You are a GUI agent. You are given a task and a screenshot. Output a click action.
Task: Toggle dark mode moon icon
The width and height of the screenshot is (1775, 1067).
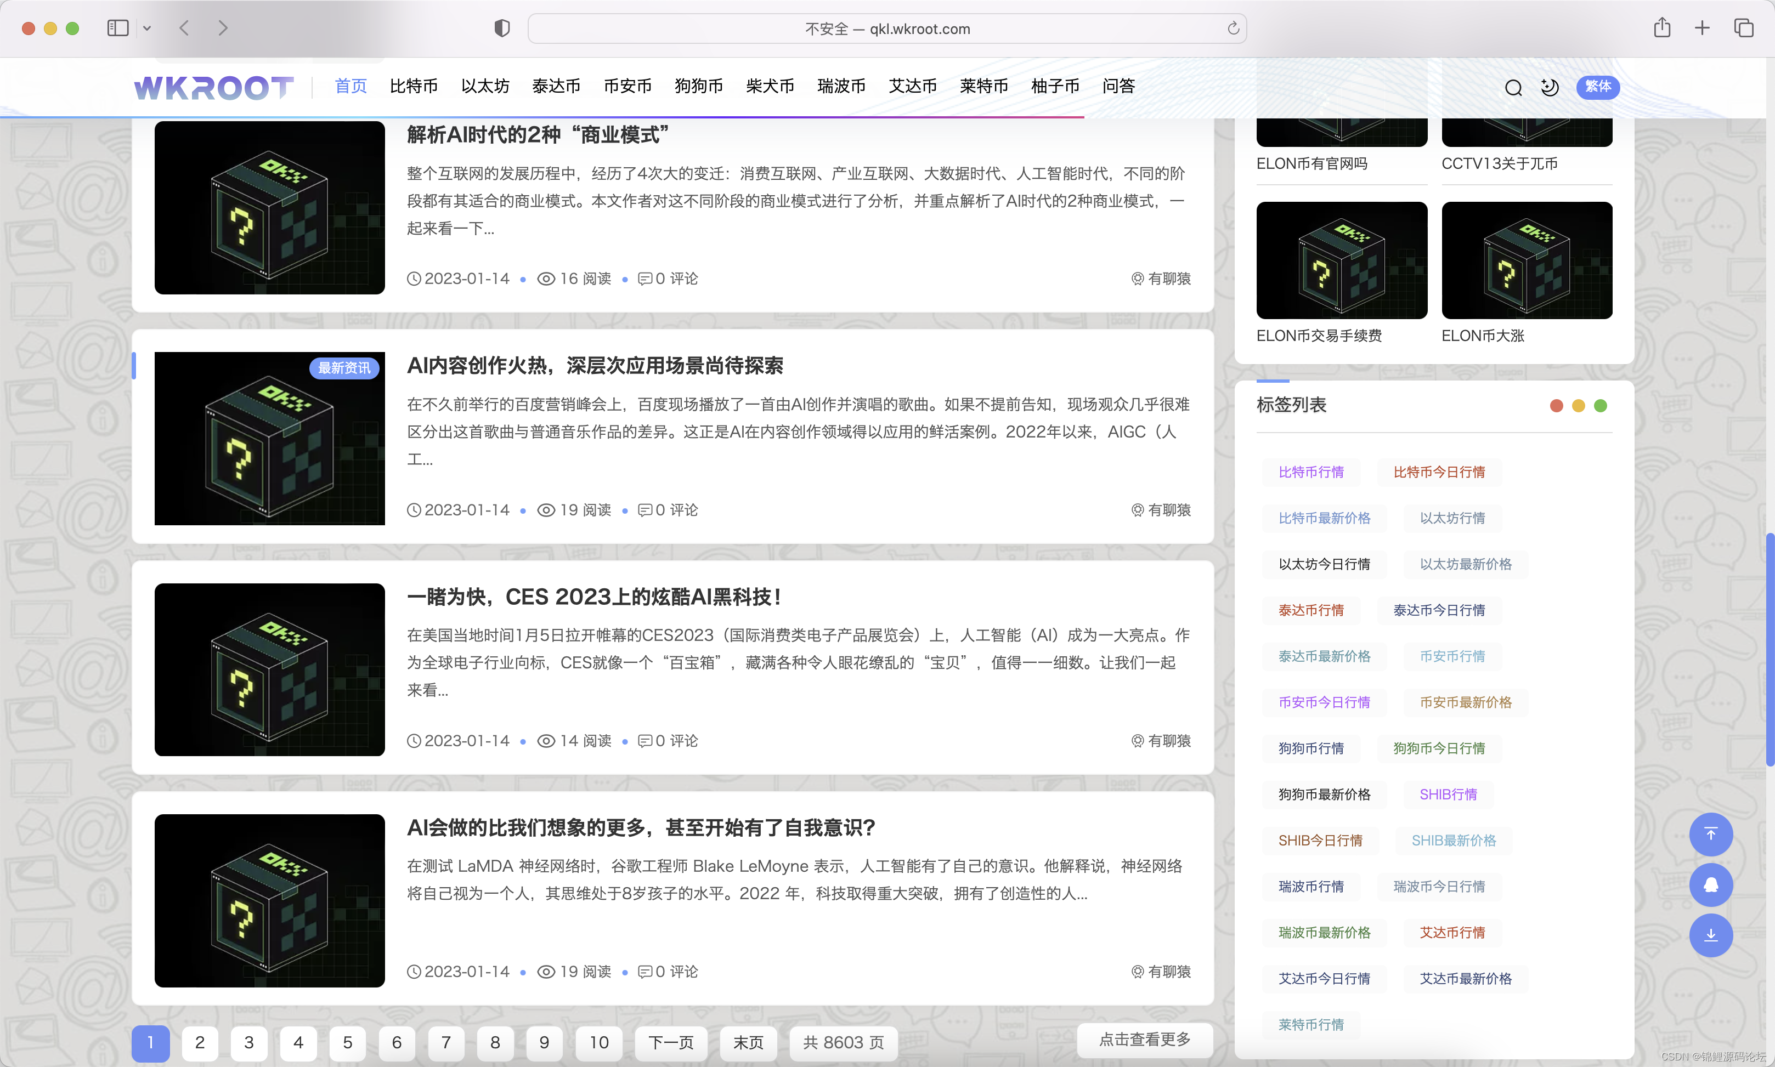[x=1549, y=88]
